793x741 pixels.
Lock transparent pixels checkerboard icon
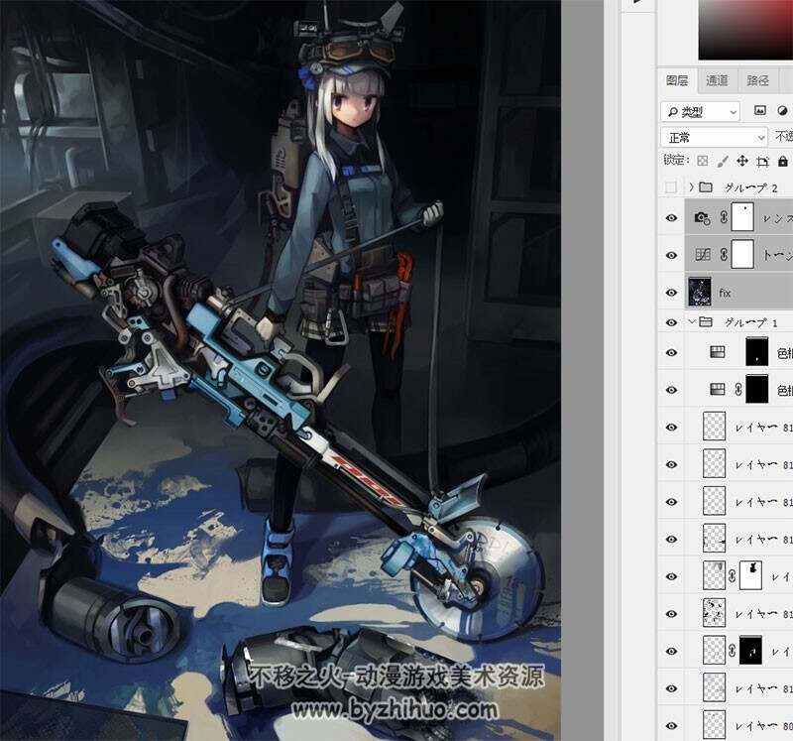pos(703,161)
